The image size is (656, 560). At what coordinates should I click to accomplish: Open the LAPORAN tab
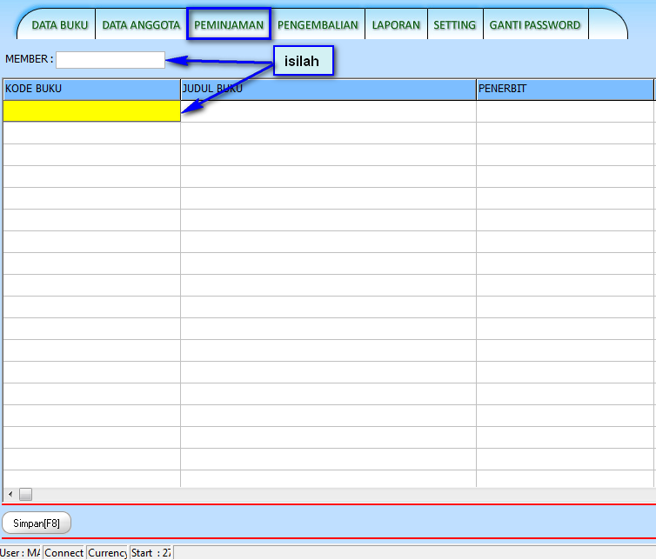coord(396,25)
